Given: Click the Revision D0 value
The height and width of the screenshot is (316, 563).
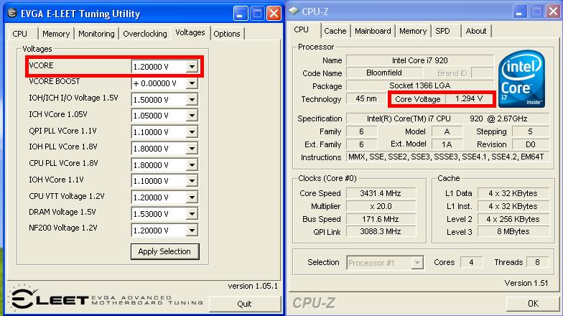Looking at the screenshot, I should [530, 144].
